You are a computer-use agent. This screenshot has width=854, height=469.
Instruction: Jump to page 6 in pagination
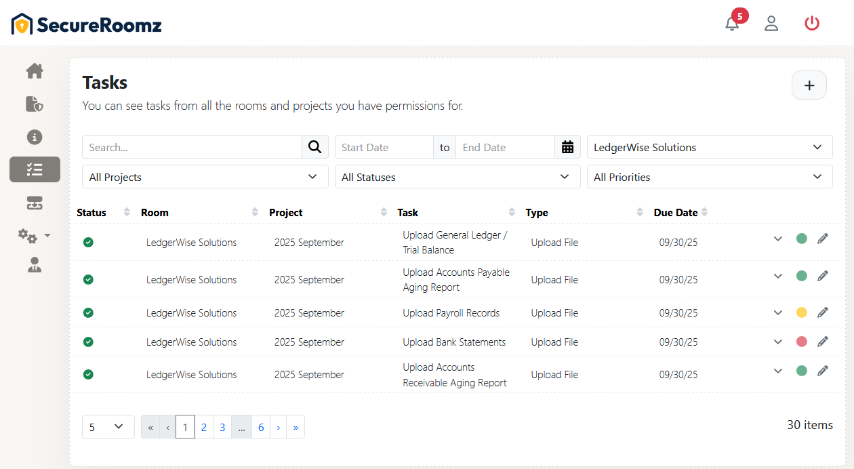pos(261,427)
